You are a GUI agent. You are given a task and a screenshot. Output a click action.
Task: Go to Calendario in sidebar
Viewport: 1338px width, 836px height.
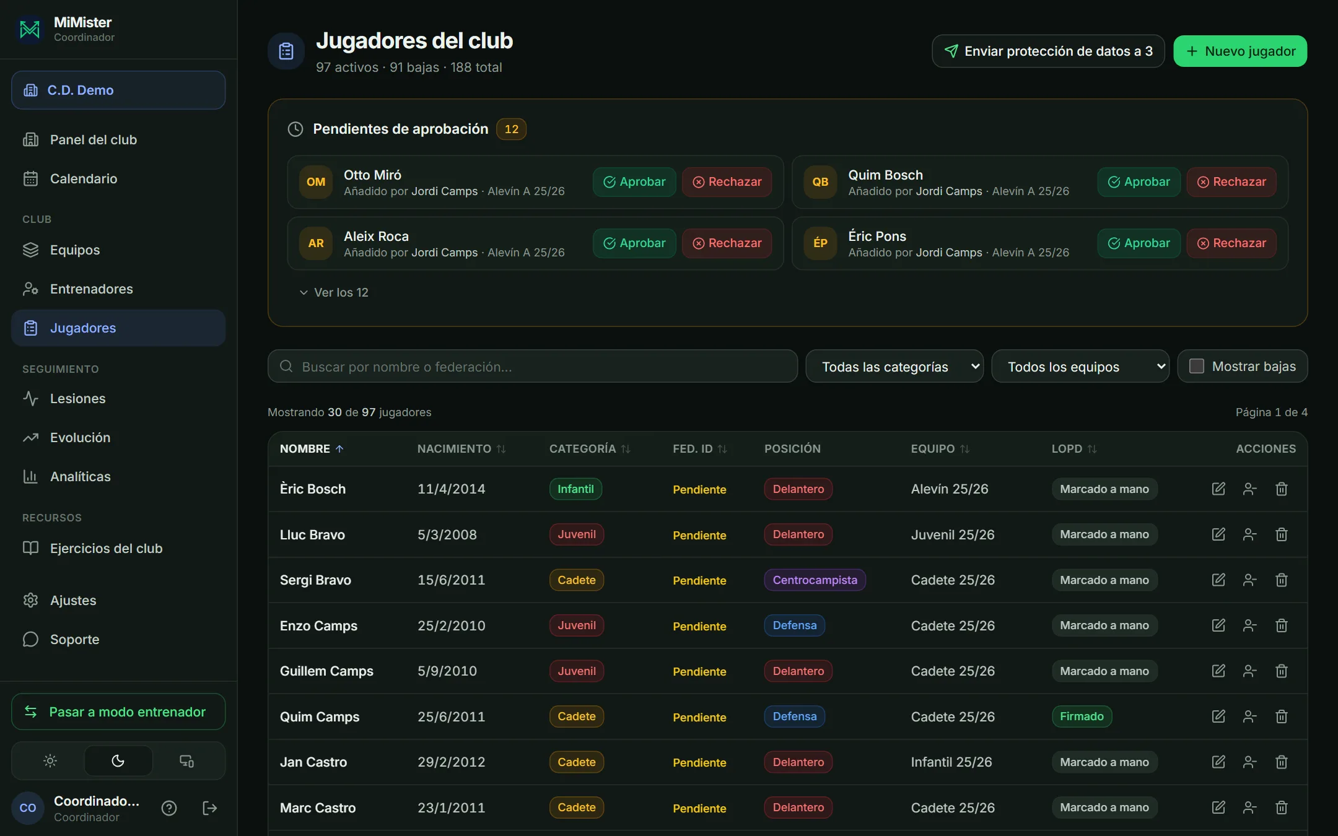point(118,179)
